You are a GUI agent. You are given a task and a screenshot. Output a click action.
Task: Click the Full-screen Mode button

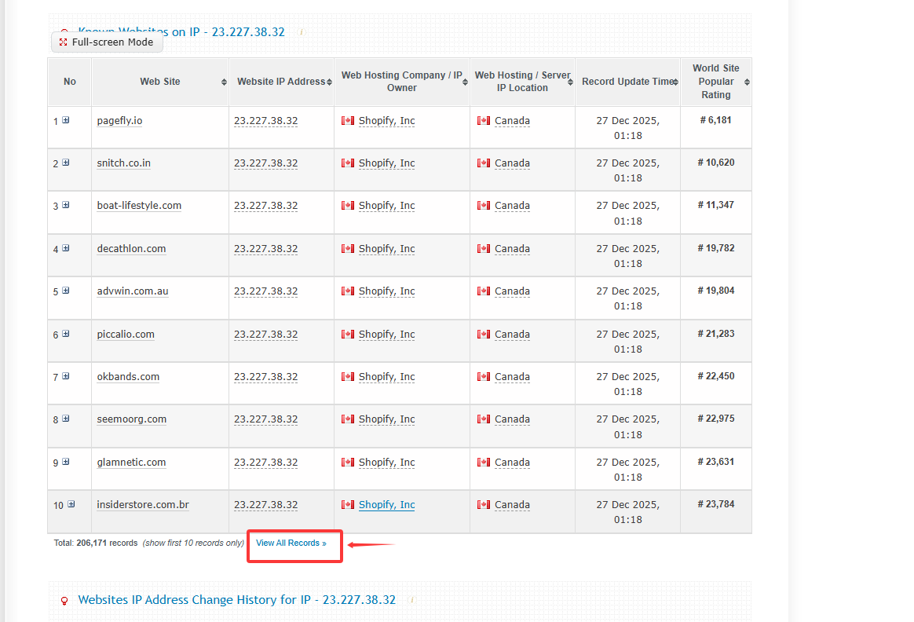point(107,42)
